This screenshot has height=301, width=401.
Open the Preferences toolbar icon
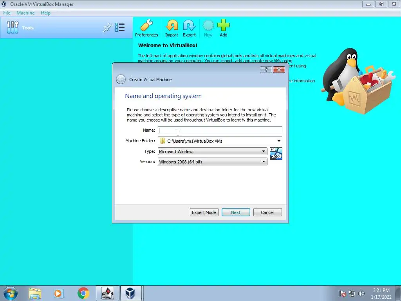point(146,28)
